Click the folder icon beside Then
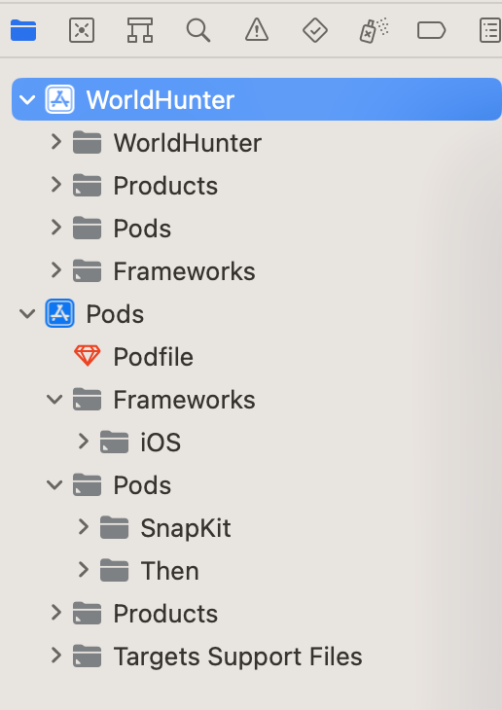 coord(114,570)
